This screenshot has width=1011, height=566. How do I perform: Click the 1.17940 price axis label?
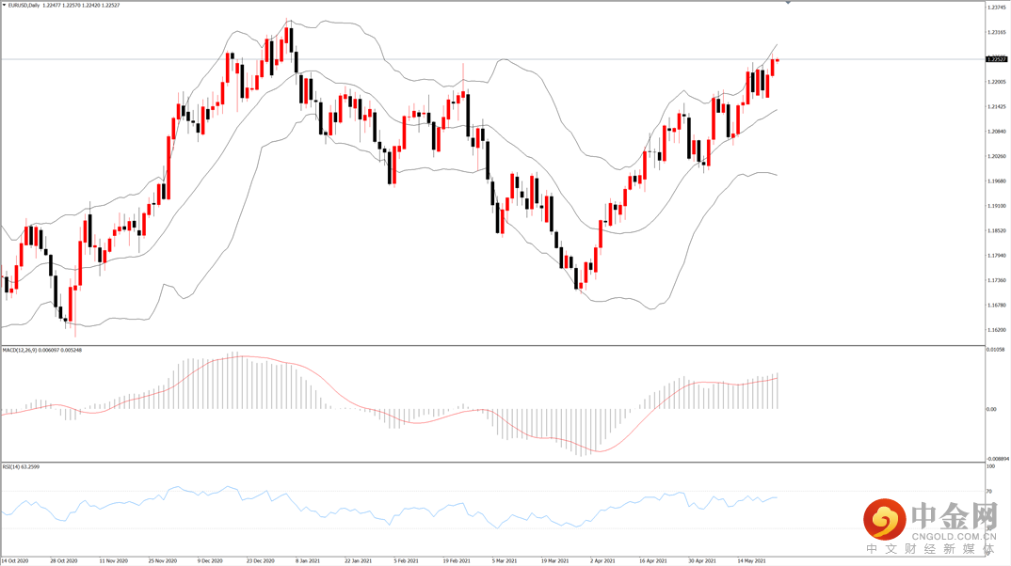pyautogui.click(x=997, y=256)
